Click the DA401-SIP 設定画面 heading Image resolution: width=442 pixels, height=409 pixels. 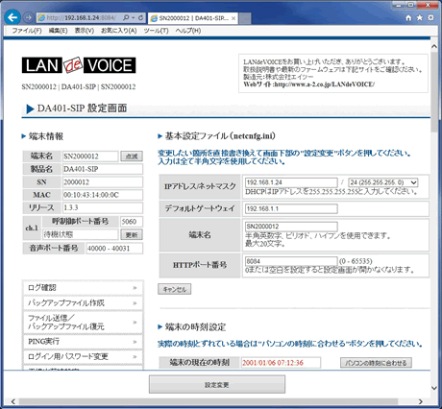click(x=82, y=108)
